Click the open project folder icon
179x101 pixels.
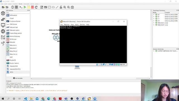point(7,7)
